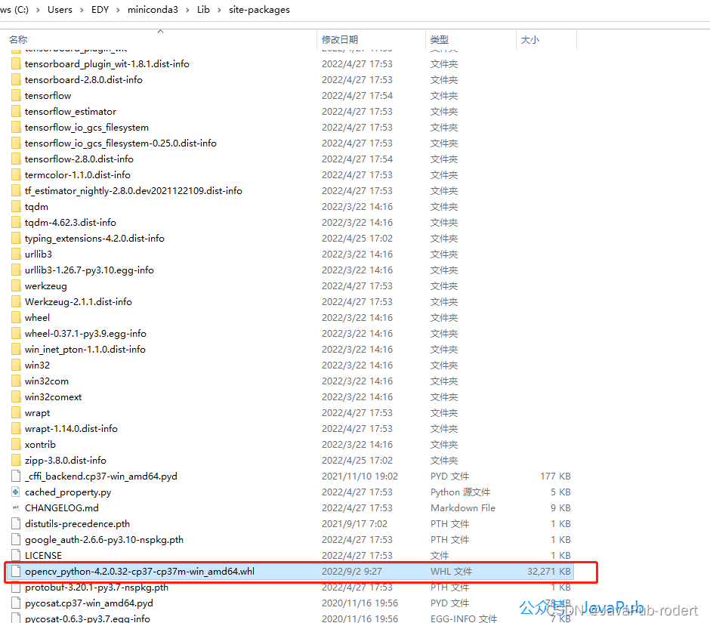Screen dimensions: 710x623
Task: Click the tensorflow_io_gcs_filesystem folder icon
Action: point(17,127)
